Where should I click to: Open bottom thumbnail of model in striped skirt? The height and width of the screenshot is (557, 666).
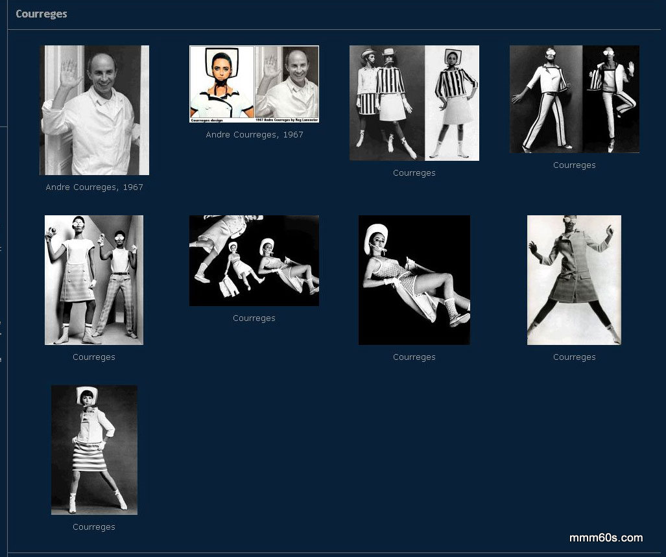(x=94, y=450)
